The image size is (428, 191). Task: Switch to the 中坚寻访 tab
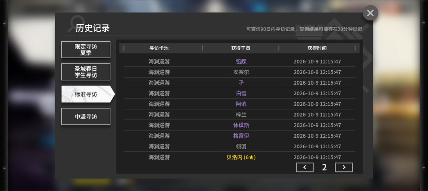pyautogui.click(x=86, y=117)
